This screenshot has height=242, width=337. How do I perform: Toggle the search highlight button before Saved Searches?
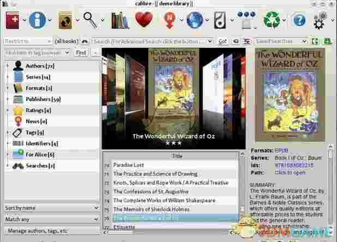pyautogui.click(x=246, y=41)
